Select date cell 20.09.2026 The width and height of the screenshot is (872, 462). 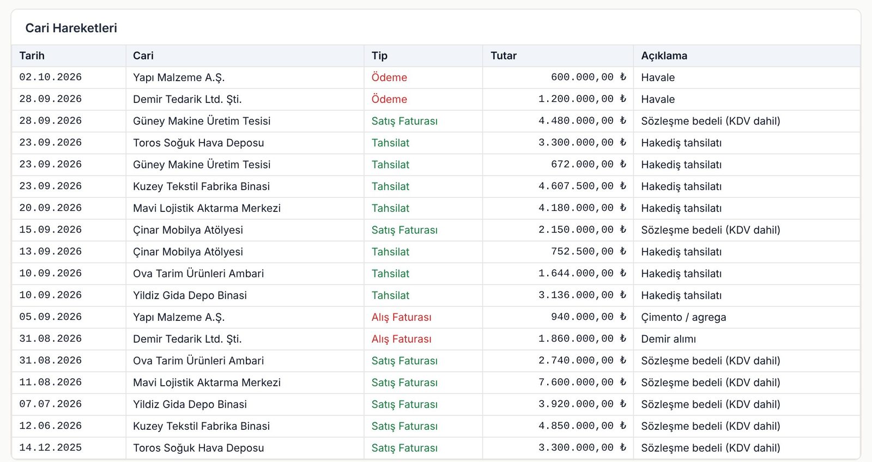[51, 208]
